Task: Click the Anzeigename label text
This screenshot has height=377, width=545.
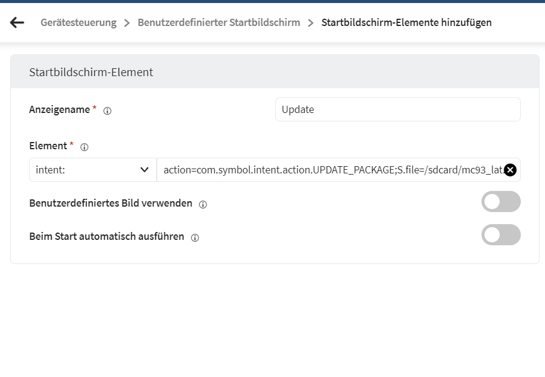Action: [x=59, y=109]
